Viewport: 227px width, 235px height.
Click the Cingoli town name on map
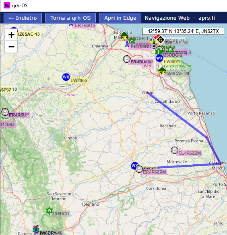click(x=70, y=138)
